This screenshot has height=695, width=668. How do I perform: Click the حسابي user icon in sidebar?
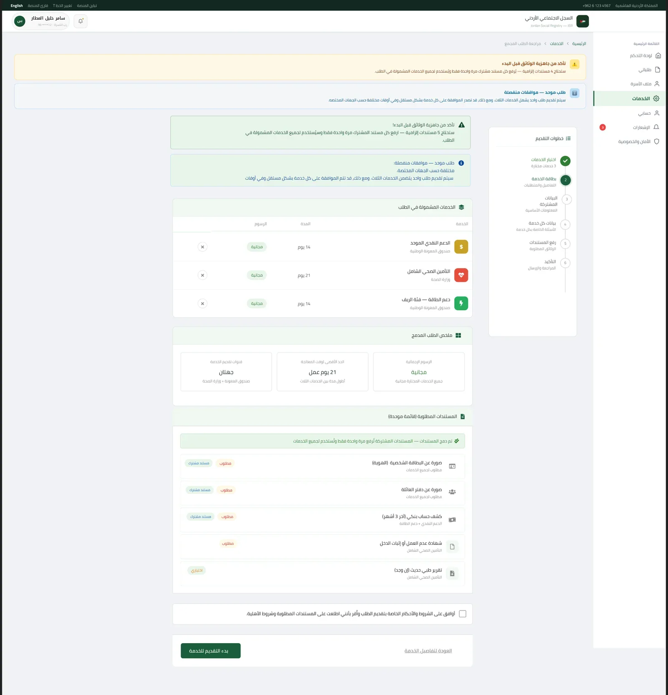[x=657, y=113]
